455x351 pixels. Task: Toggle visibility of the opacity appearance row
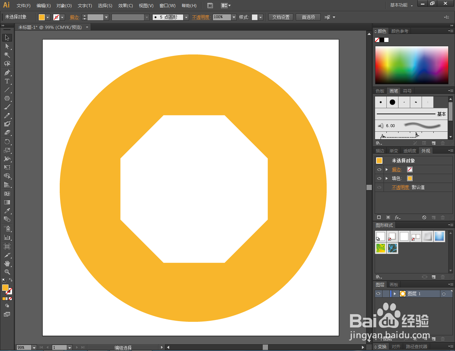379,187
